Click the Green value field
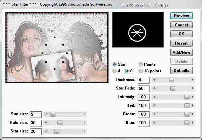Screen dimensions: 202x140 point(144,114)
